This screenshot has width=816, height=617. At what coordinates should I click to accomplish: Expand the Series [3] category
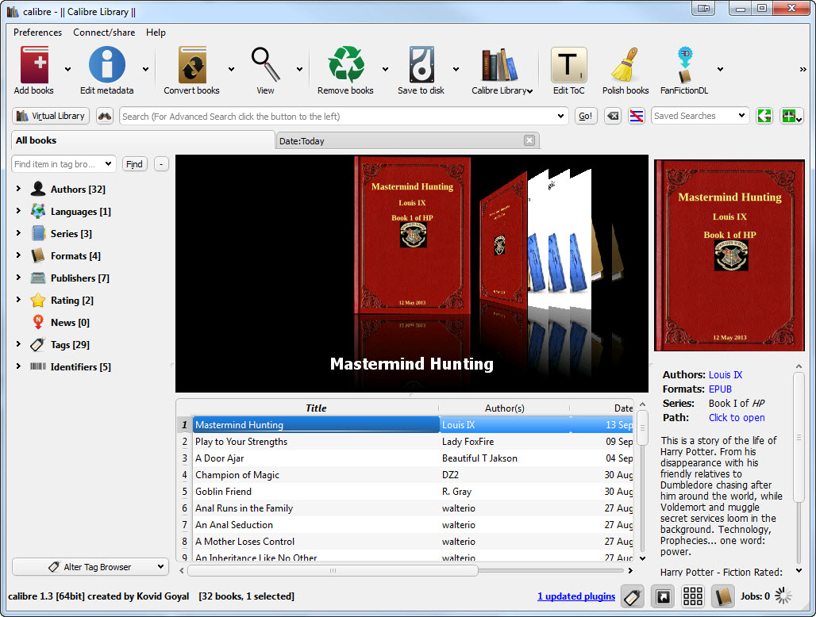pos(18,233)
